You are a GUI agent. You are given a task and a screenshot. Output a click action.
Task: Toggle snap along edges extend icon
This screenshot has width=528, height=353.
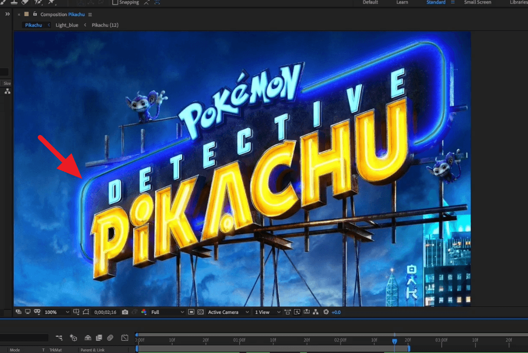coord(146,2)
